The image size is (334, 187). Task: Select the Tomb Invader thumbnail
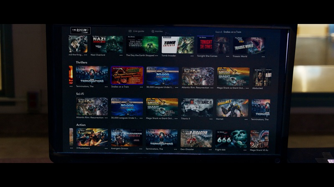point(178,45)
